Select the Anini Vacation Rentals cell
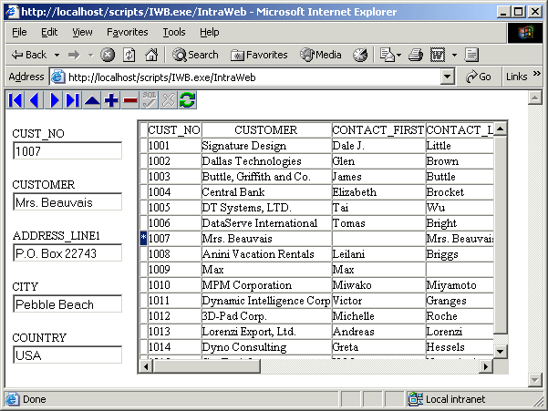This screenshot has width=548, height=411. [x=266, y=254]
